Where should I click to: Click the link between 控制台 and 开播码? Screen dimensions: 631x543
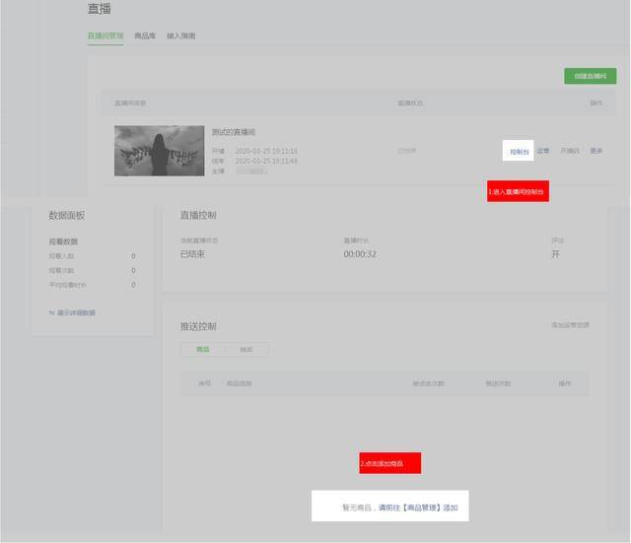click(543, 152)
